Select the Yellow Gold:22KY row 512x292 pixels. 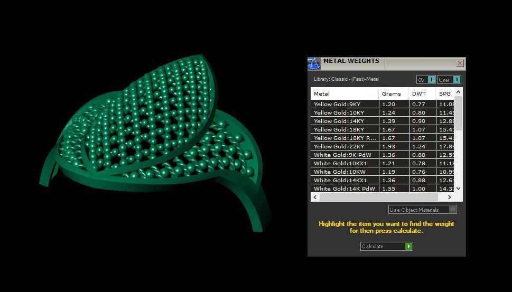tap(383, 146)
